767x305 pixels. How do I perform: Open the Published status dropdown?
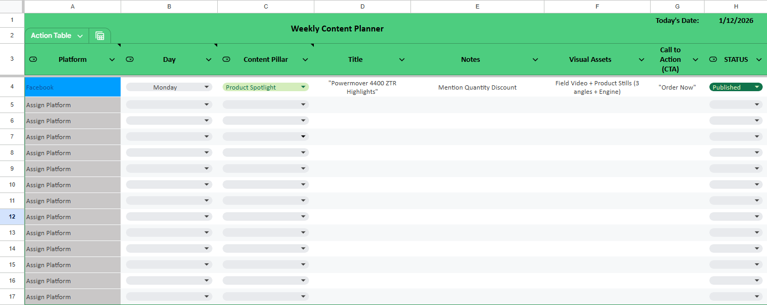[736, 87]
